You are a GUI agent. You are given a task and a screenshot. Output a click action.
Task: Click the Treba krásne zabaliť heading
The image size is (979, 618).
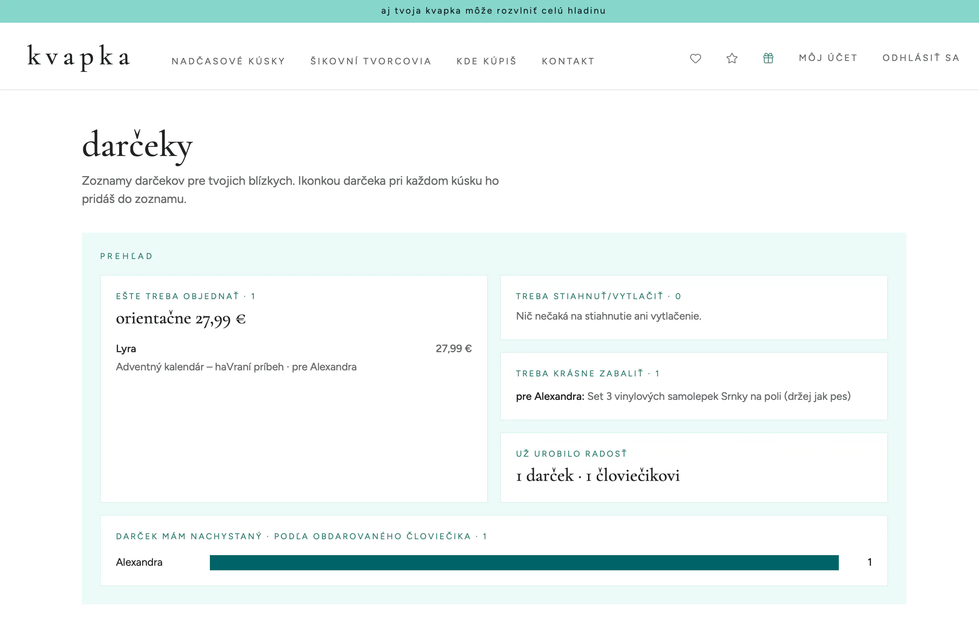(588, 373)
